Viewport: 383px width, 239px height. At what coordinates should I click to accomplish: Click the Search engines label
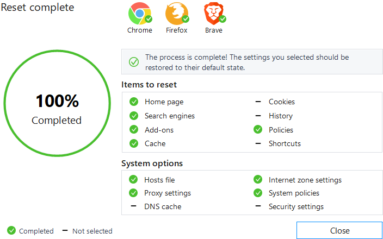click(170, 116)
